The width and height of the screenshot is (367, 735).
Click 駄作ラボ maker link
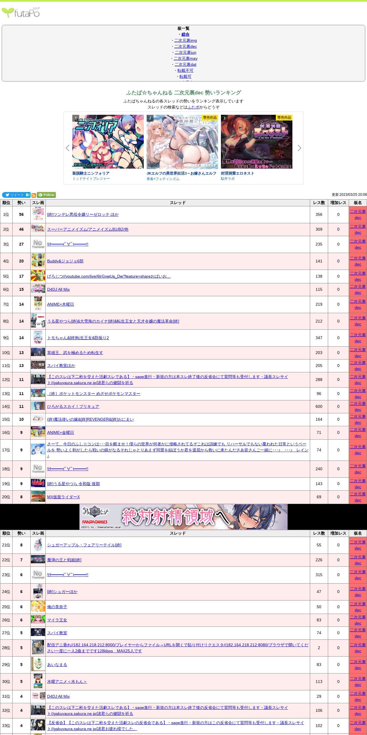pos(228,179)
